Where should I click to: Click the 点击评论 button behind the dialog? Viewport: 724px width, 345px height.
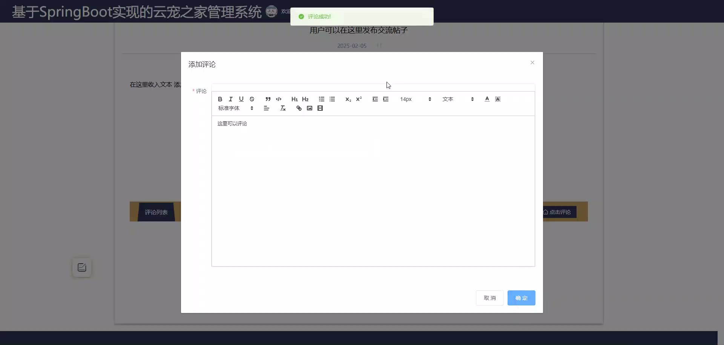(560, 212)
